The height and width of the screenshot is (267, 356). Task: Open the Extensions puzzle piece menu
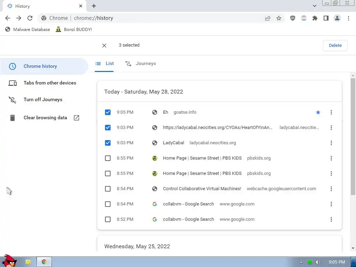pos(315,18)
